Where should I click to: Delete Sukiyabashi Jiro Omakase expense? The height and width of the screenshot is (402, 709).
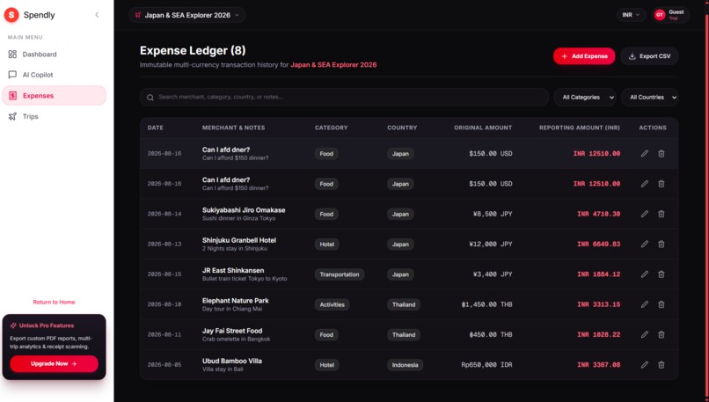click(x=661, y=214)
